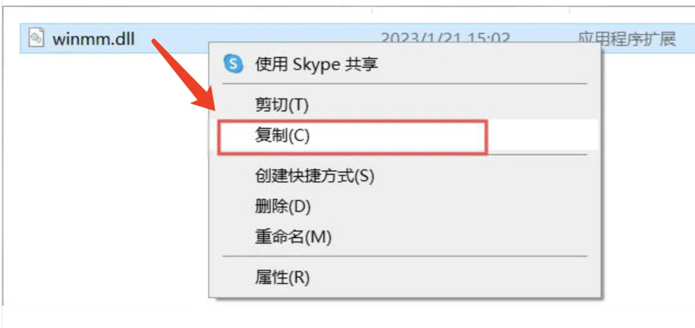Choose 使用 Skype 共享 from context menu

pos(317,64)
